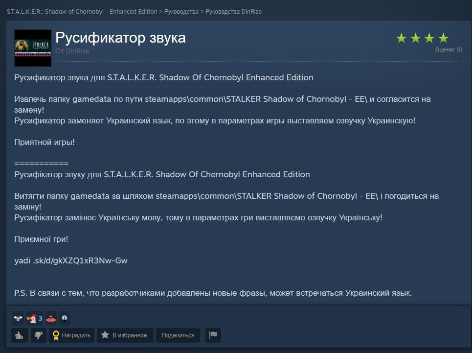The height and width of the screenshot is (353, 472).
Task: Click the Приятной игры! line
Action: 44,142
